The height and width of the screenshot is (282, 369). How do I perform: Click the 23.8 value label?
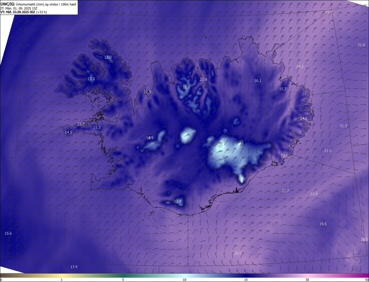click(x=314, y=194)
